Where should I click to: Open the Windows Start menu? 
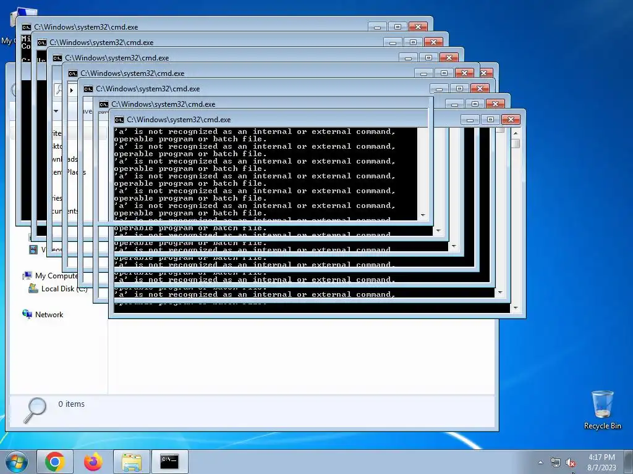tap(17, 462)
